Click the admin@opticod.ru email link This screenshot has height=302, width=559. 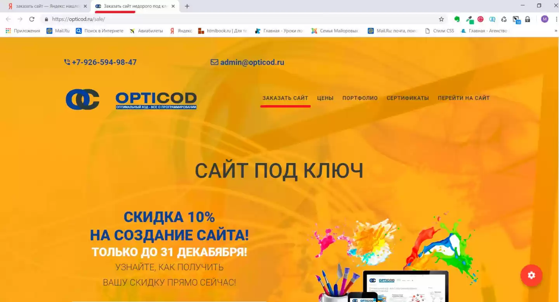pyautogui.click(x=247, y=62)
